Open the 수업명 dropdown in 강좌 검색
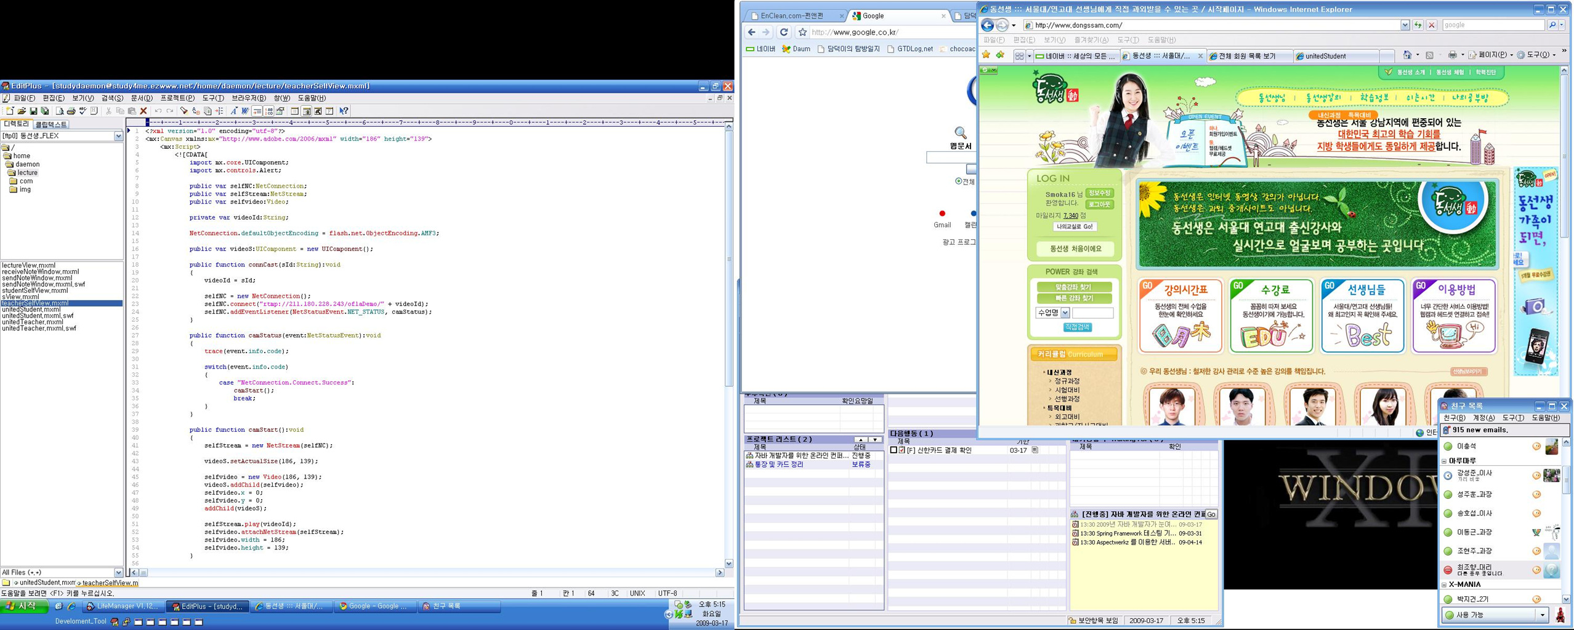Screen dimensions: 1574x630 (1065, 313)
